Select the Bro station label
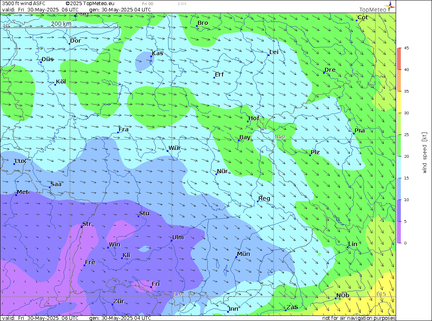Screen dimensions: 432x321 (203, 23)
